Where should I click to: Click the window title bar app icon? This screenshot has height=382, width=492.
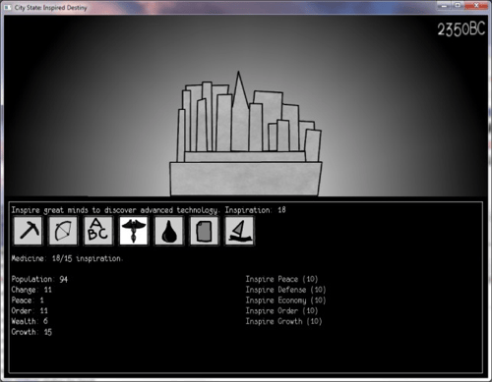(x=8, y=7)
